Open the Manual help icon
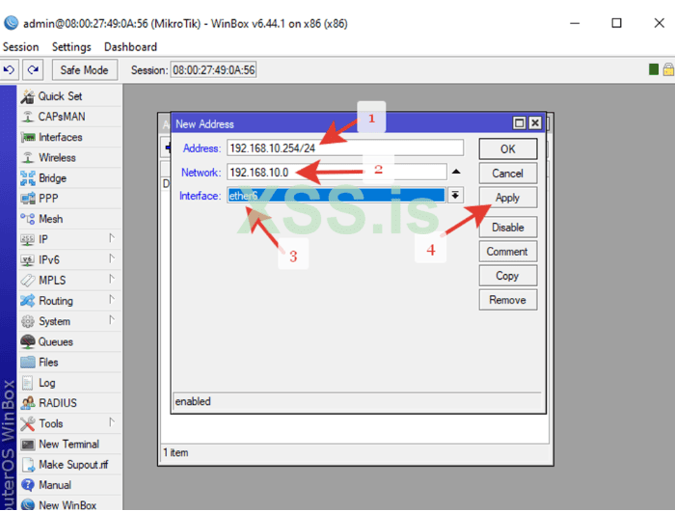The image size is (675, 511). tap(28, 485)
